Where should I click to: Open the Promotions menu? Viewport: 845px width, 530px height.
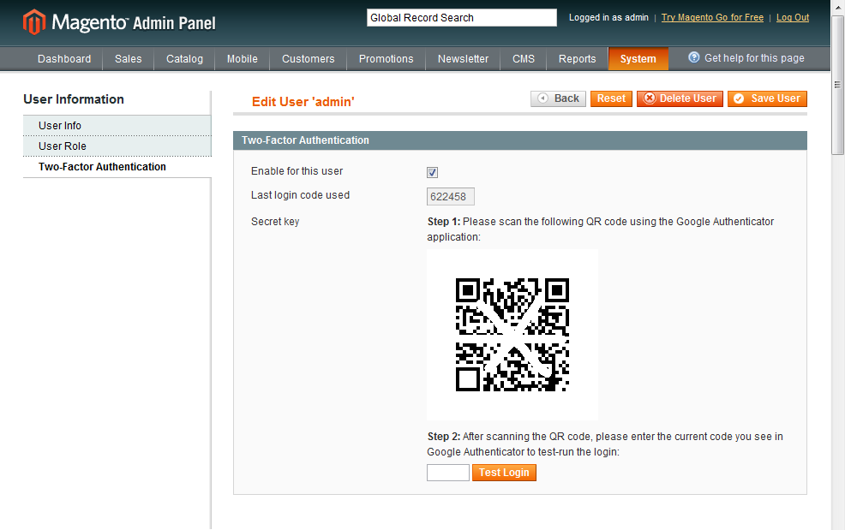386,59
